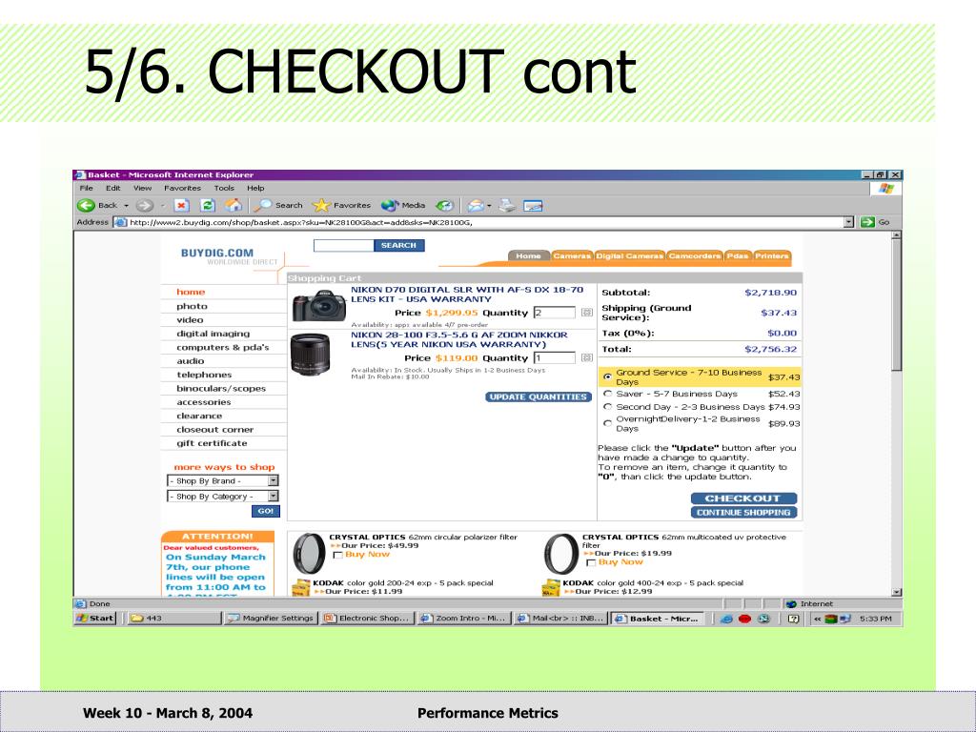976x732 pixels.
Task: Select Saver 5-7 Business Days shipping
Action: click(x=607, y=394)
